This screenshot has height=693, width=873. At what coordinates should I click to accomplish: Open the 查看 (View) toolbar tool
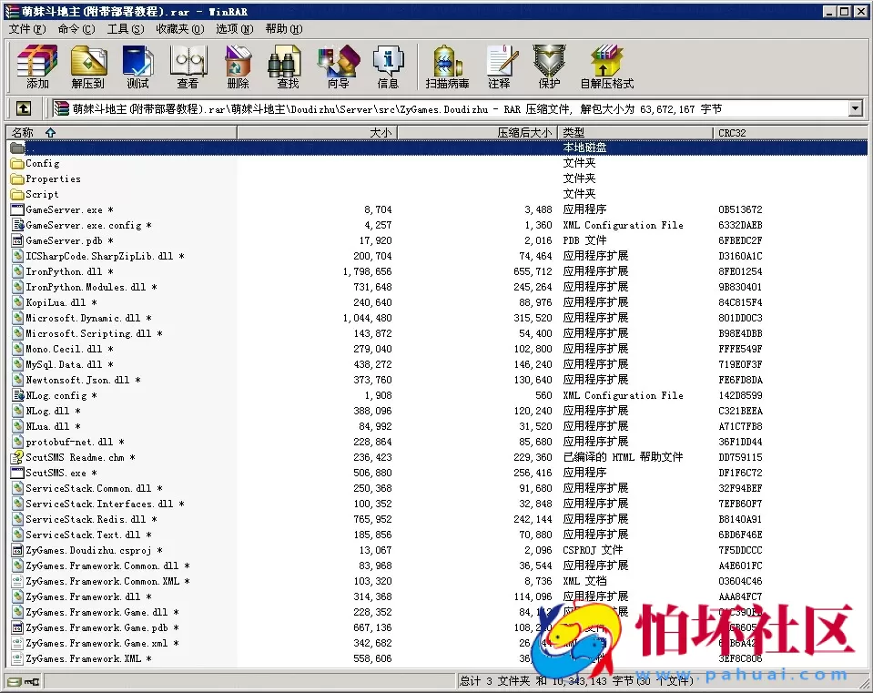(x=188, y=66)
